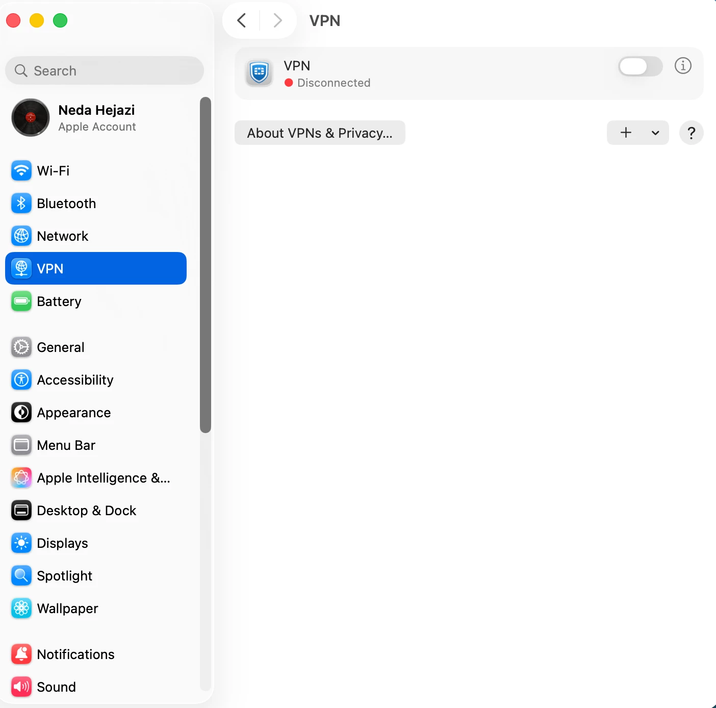Click the Bluetooth icon in sidebar
The height and width of the screenshot is (708, 716).
click(x=21, y=204)
